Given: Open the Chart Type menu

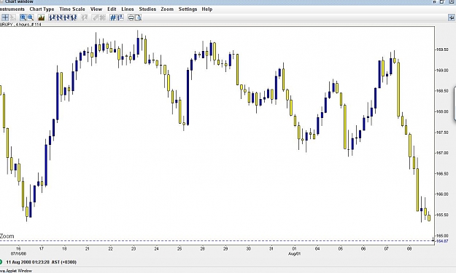Looking at the screenshot, I should point(42,9).
